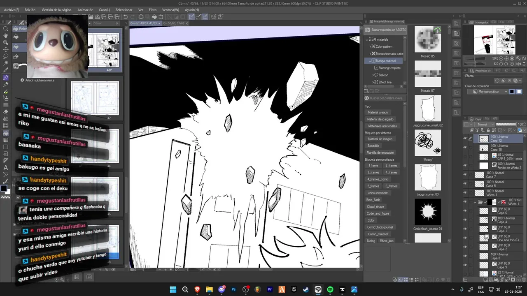
Task: Click cloud download icon on Mosaic 05
Action: click(437, 30)
